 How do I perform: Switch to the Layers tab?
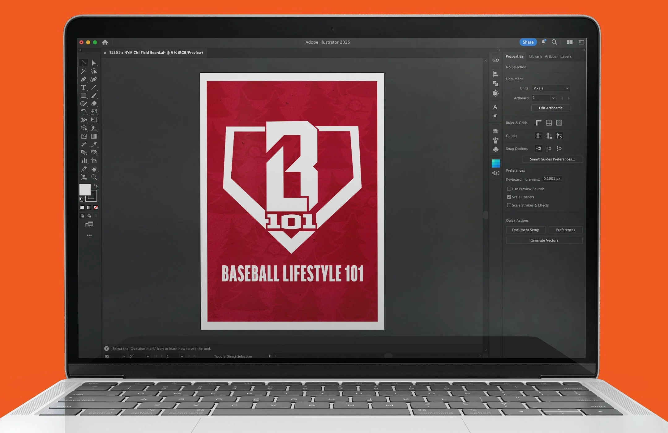click(x=566, y=56)
